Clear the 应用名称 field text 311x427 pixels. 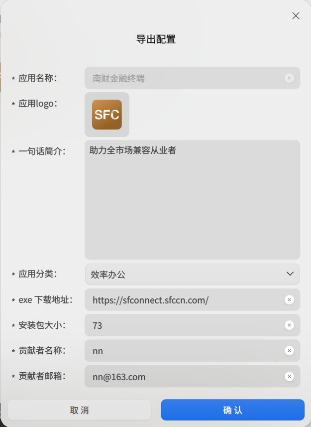(289, 78)
